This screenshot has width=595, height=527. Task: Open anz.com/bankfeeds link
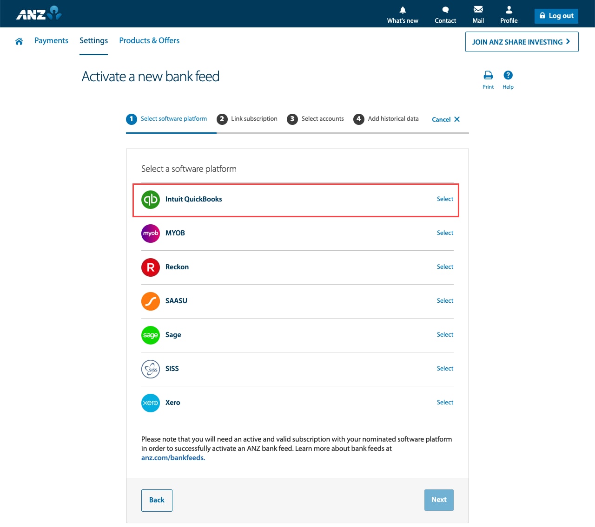(x=173, y=458)
